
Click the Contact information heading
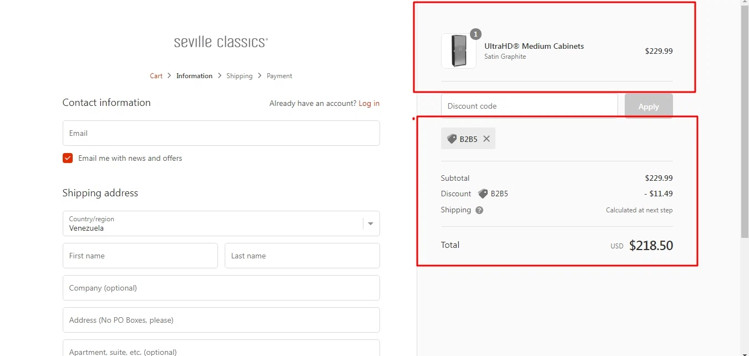point(107,103)
